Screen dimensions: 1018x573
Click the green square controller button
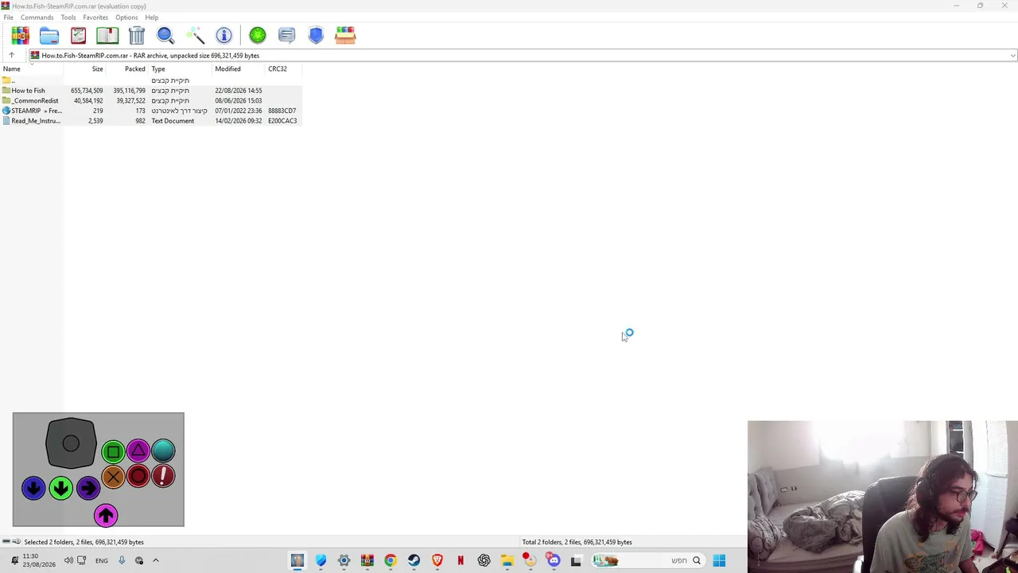[113, 452]
